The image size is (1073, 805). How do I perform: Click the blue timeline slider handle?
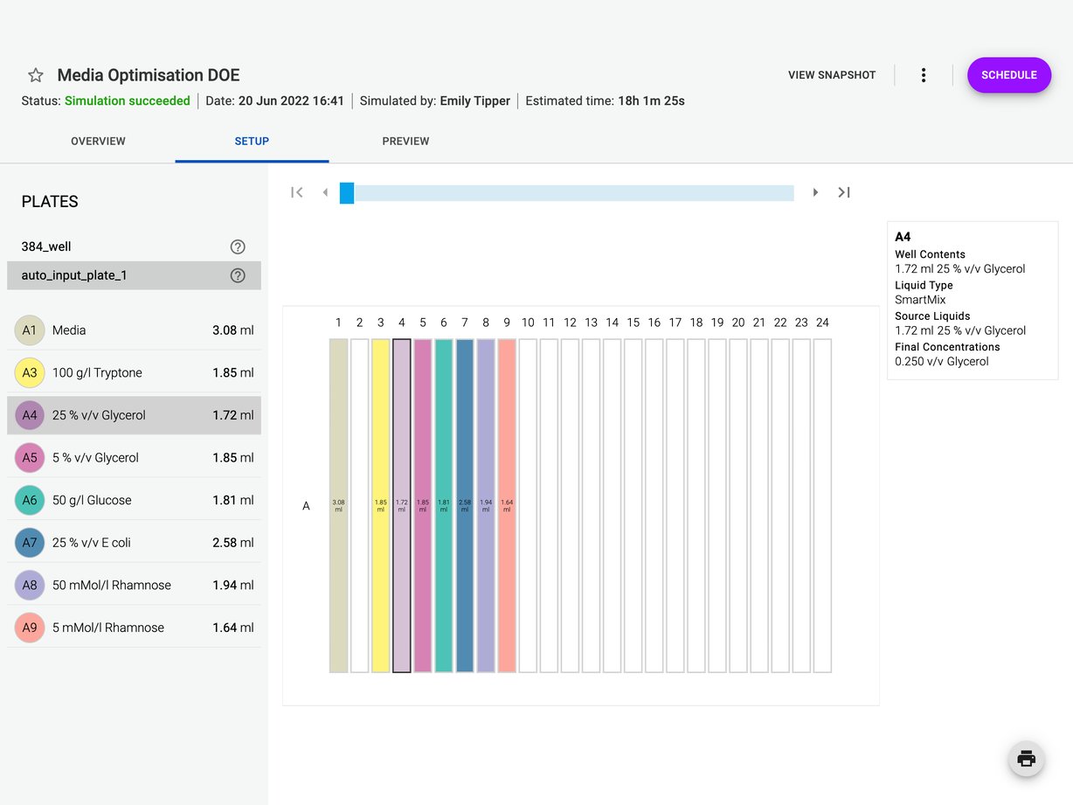point(347,193)
